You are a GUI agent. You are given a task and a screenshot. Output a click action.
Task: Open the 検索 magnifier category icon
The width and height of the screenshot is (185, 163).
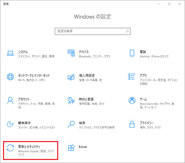point(71,124)
